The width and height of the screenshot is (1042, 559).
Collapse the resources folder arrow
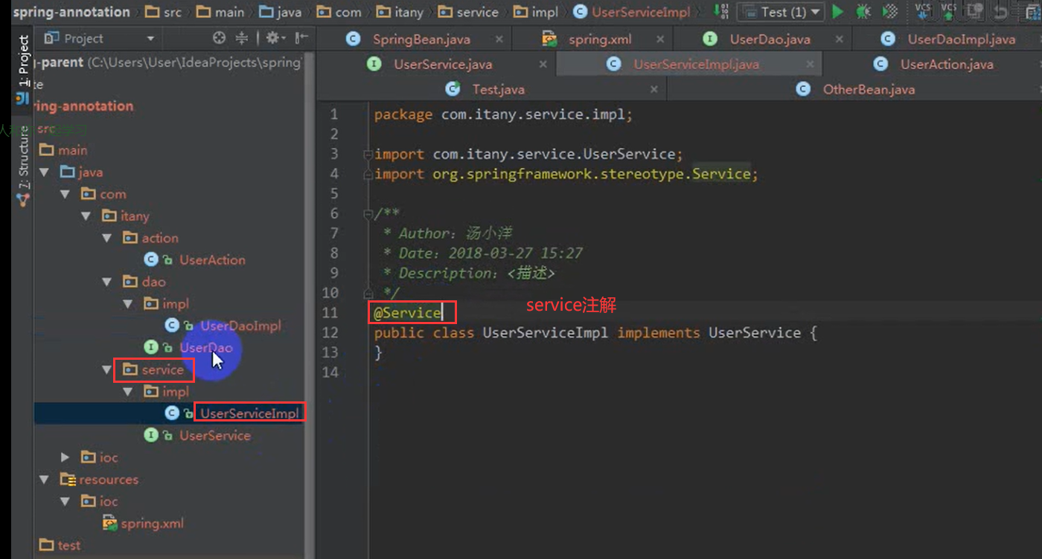coord(45,479)
